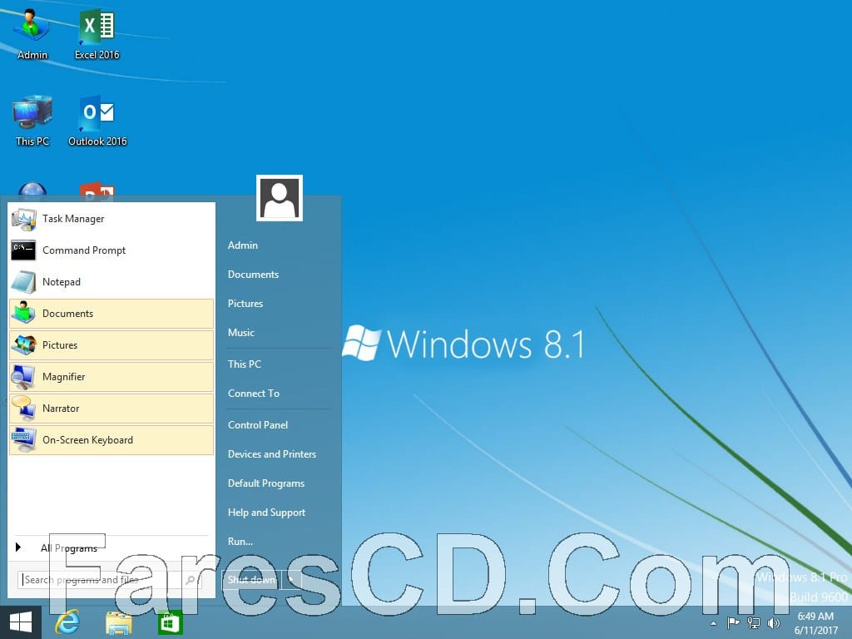
Task: Open Documents in the Start menu's blue column
Action: (x=253, y=275)
